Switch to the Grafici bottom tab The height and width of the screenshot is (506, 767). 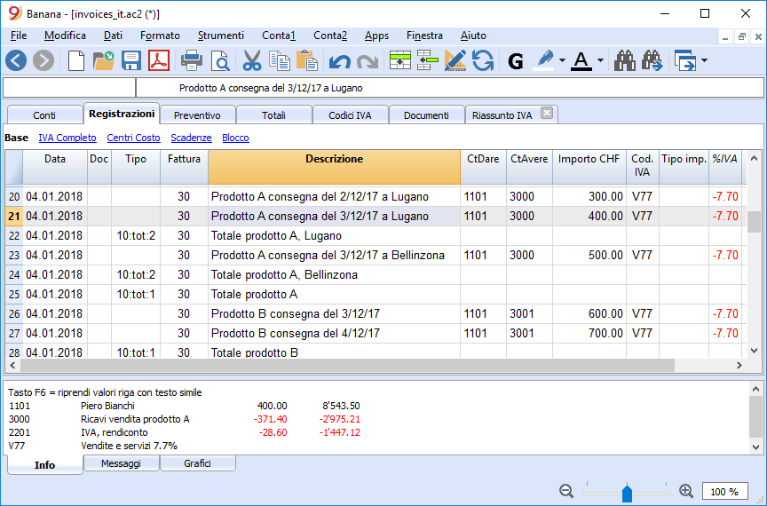pos(198,463)
